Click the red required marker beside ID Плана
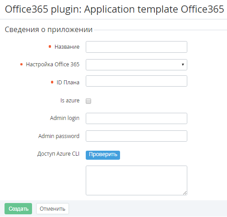The image size is (227, 217). (x=52, y=82)
